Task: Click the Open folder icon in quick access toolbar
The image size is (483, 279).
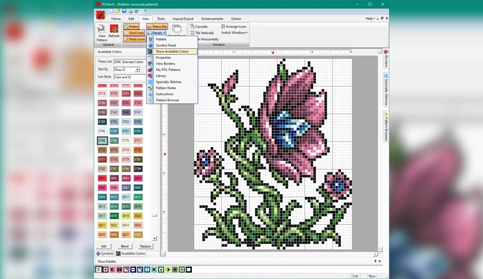Action: (x=118, y=12)
